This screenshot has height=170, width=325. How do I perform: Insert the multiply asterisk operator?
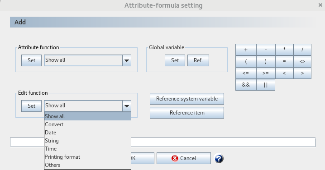click(284, 50)
